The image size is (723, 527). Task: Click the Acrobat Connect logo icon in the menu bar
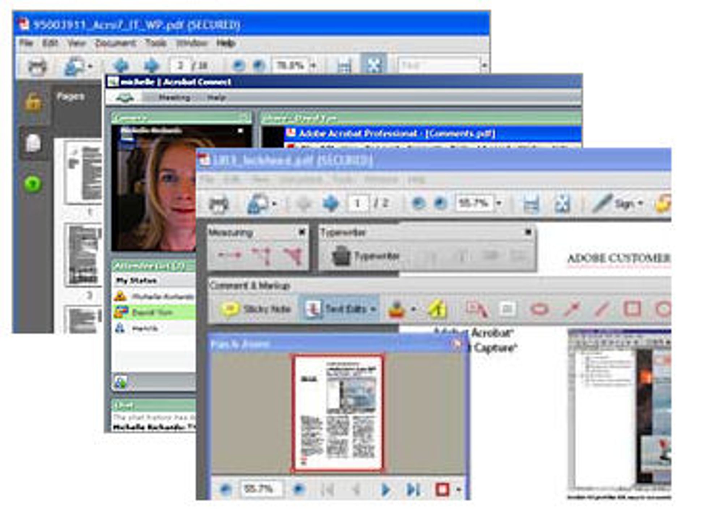point(125,98)
